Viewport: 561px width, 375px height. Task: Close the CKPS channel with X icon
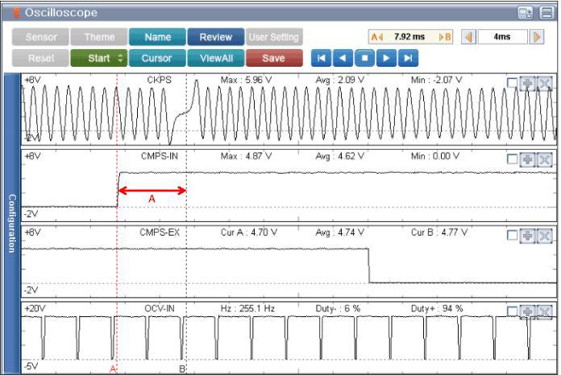(545, 84)
